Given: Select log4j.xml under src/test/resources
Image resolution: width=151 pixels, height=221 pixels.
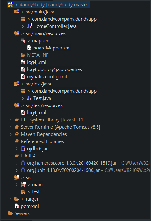Looking at the screenshot, I should [x=36, y=113].
